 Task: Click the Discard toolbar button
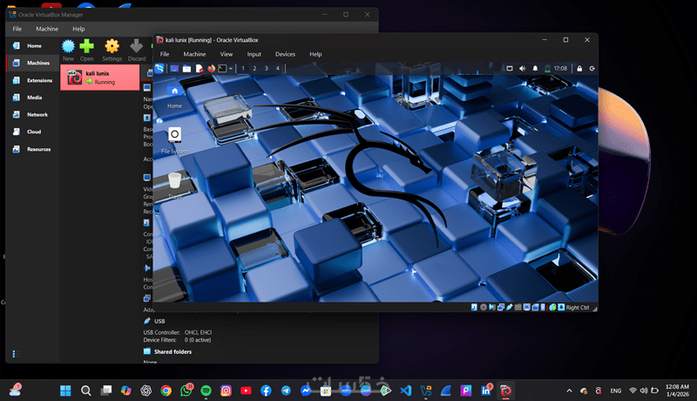click(x=137, y=50)
